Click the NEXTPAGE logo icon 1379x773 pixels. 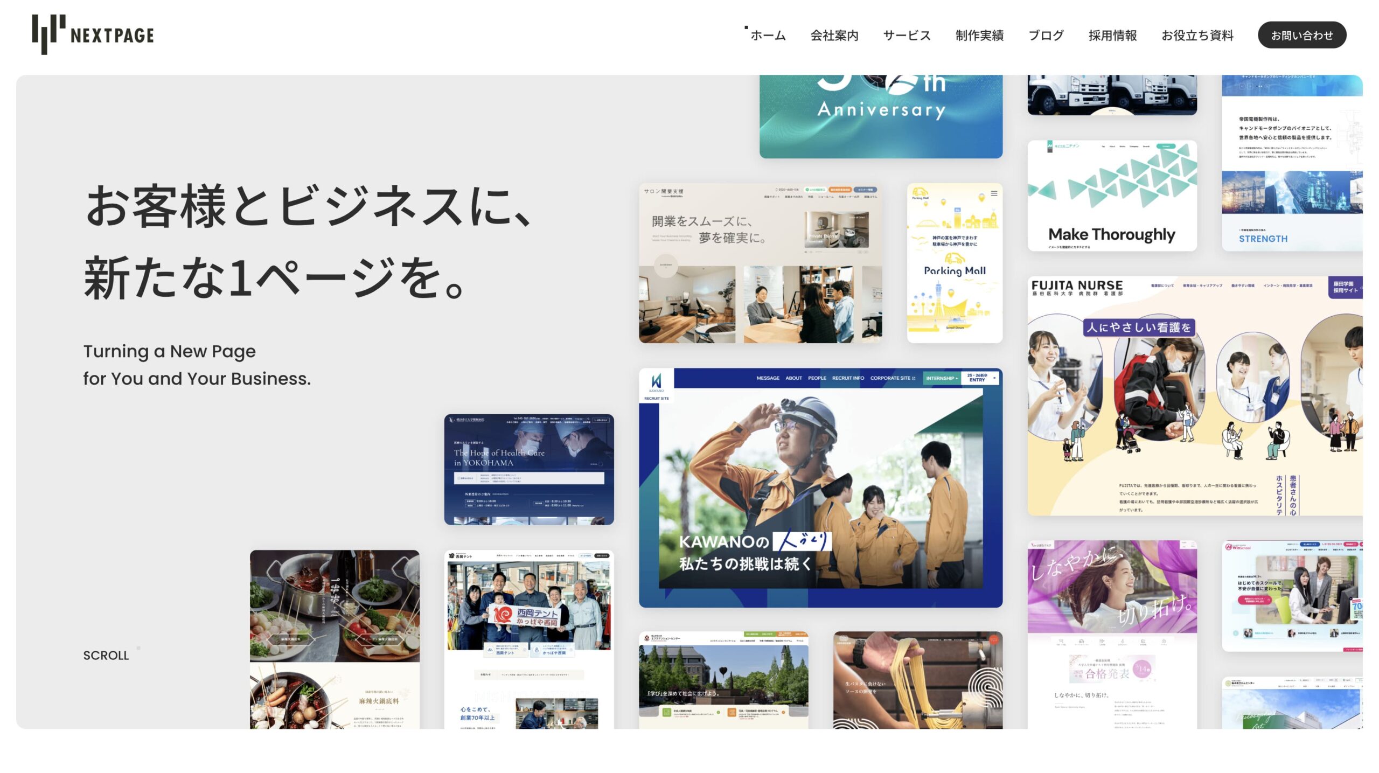50,34
